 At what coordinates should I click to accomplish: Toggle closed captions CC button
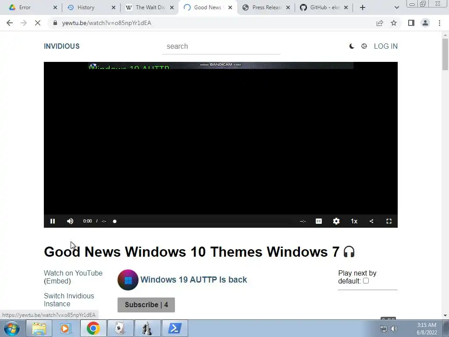tap(319, 221)
